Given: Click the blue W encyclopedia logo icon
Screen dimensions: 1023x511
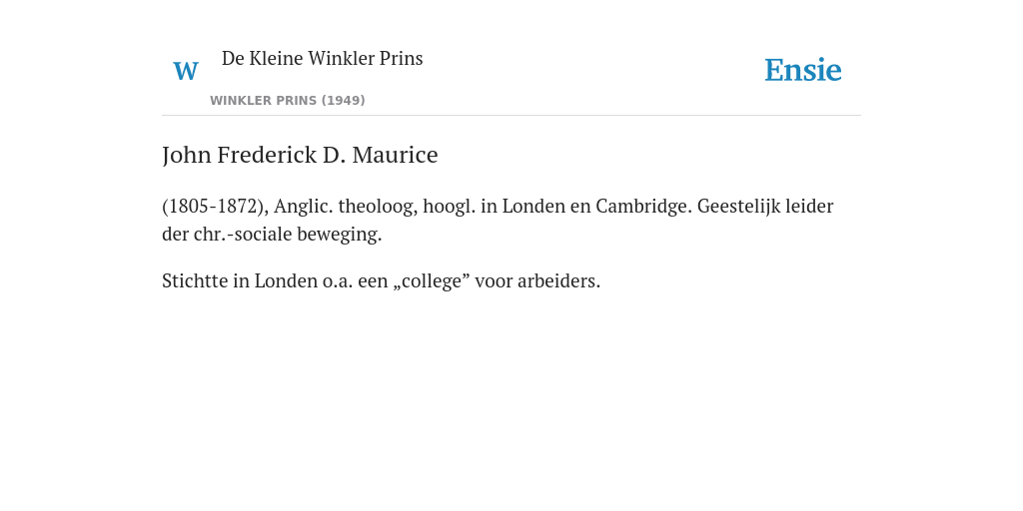Looking at the screenshot, I should pyautogui.click(x=186, y=71).
